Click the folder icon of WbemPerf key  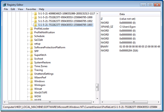[32, 78]
